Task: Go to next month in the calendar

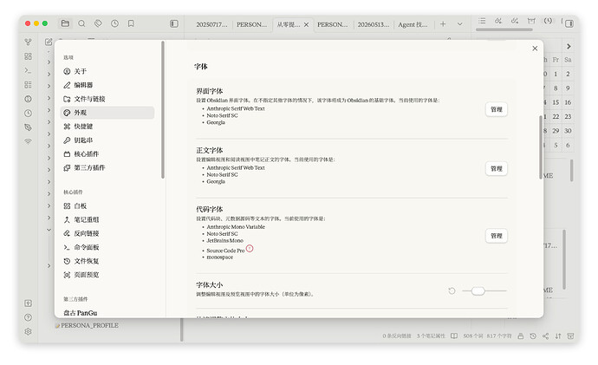Action: point(569,47)
